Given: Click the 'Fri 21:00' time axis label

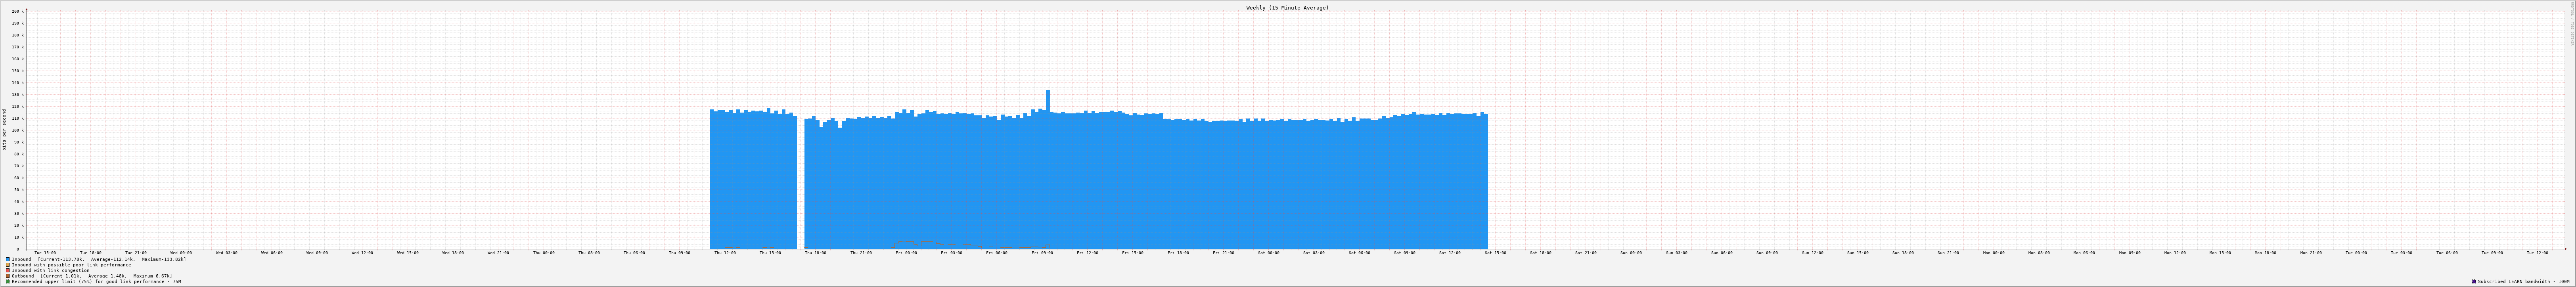Looking at the screenshot, I should [x=1223, y=253].
